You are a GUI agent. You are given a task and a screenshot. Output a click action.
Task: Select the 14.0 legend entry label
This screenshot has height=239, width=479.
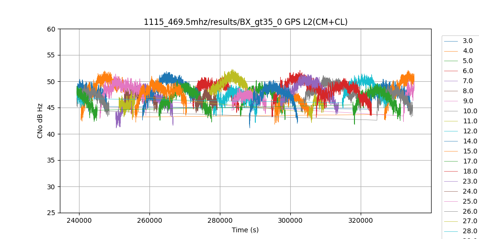[469, 141]
